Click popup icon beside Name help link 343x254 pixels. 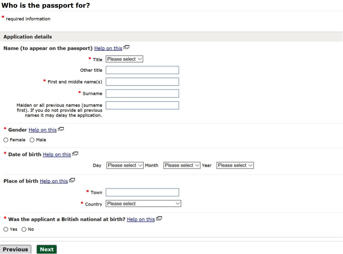point(126,47)
